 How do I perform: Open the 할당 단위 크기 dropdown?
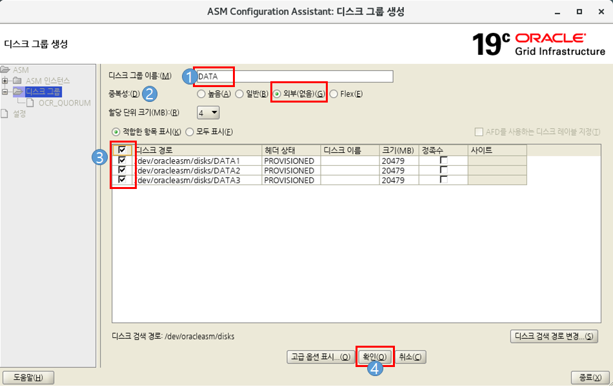click(x=208, y=113)
